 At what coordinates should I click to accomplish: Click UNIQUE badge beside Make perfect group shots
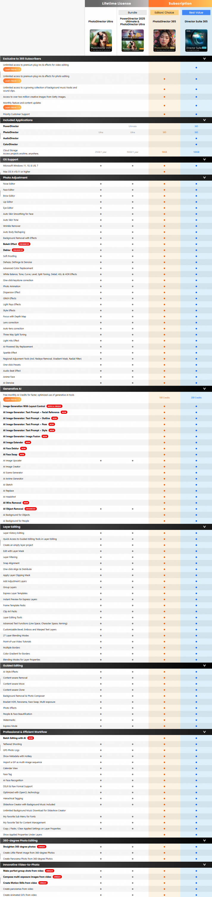[x=50, y=871]
